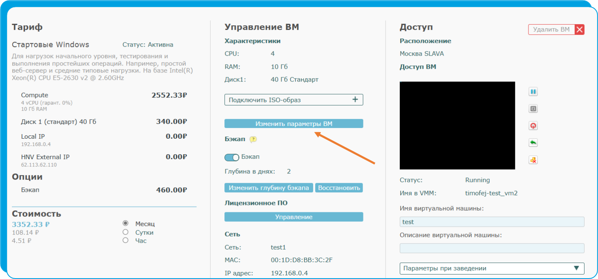Pause the VM with the pause icon
Viewport: 598px width, 279px height.
[533, 92]
